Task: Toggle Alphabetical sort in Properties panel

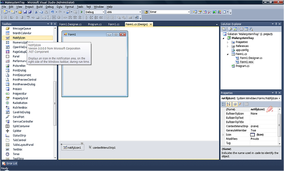Action: 228,104
